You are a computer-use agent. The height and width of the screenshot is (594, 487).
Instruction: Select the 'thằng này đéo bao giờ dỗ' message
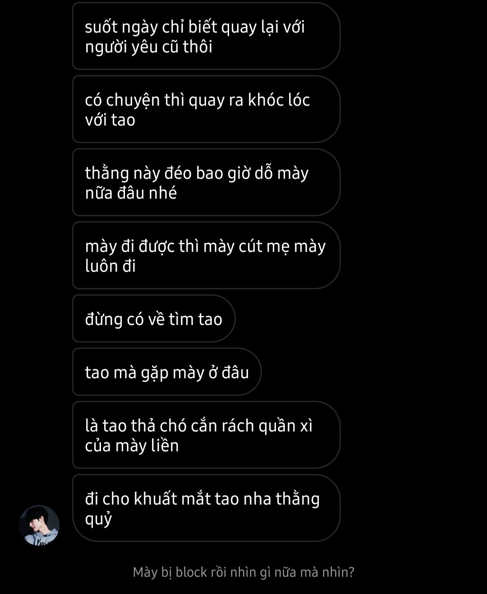click(206, 182)
